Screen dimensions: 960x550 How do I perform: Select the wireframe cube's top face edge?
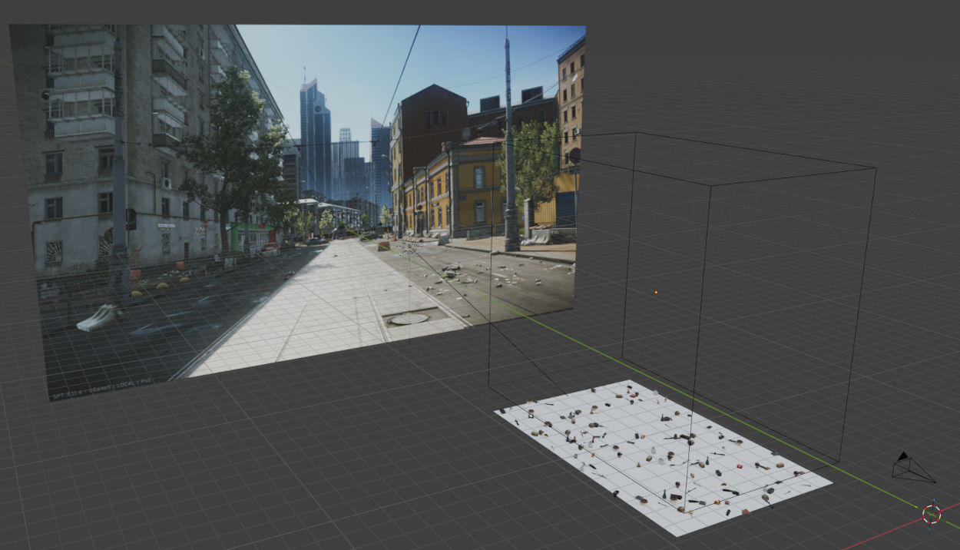(x=791, y=176)
